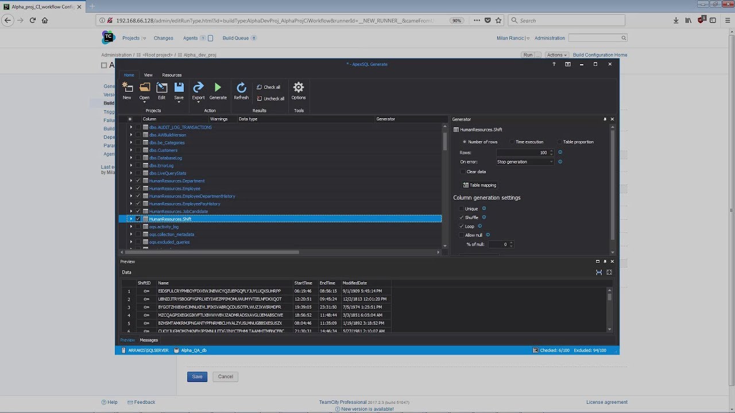
Task: Open TeamCity Build Queue
Action: 236,38
